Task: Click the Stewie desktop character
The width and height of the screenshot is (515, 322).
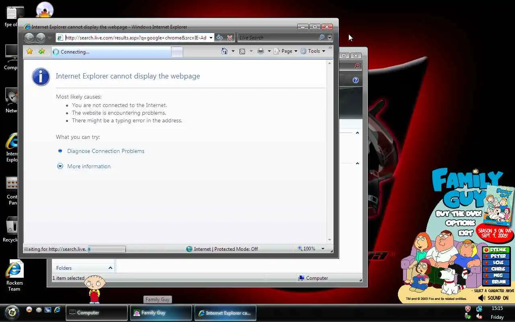Action: pos(95,289)
